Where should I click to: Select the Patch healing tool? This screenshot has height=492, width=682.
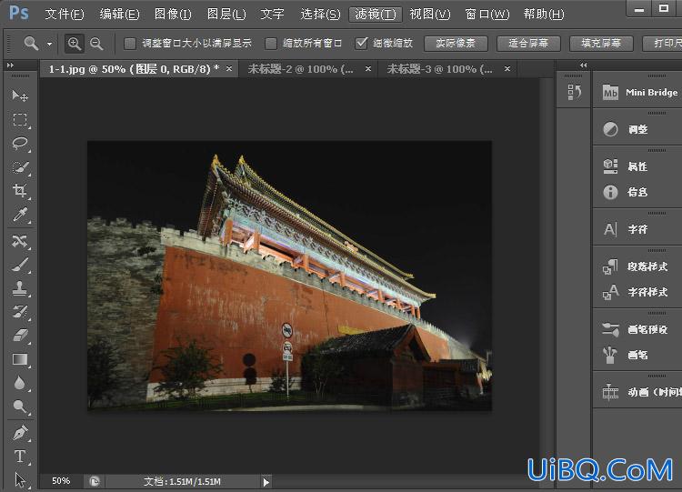pos(20,241)
